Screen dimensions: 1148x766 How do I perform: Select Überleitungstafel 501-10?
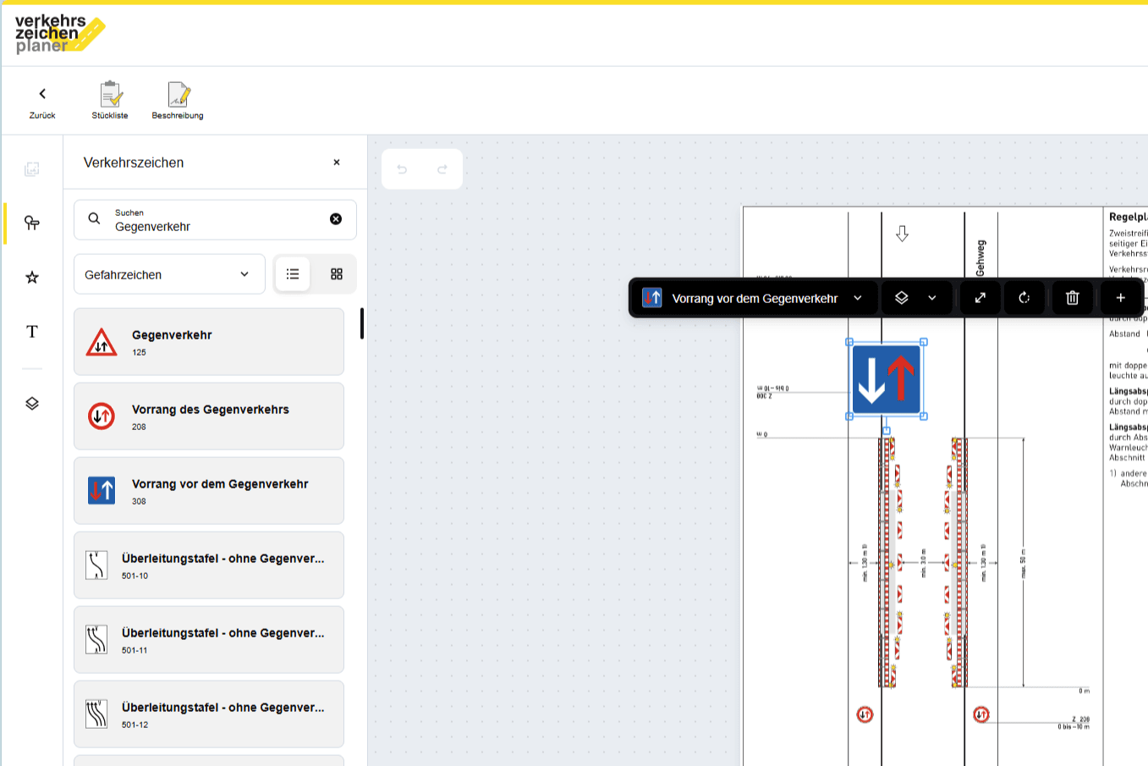point(209,565)
